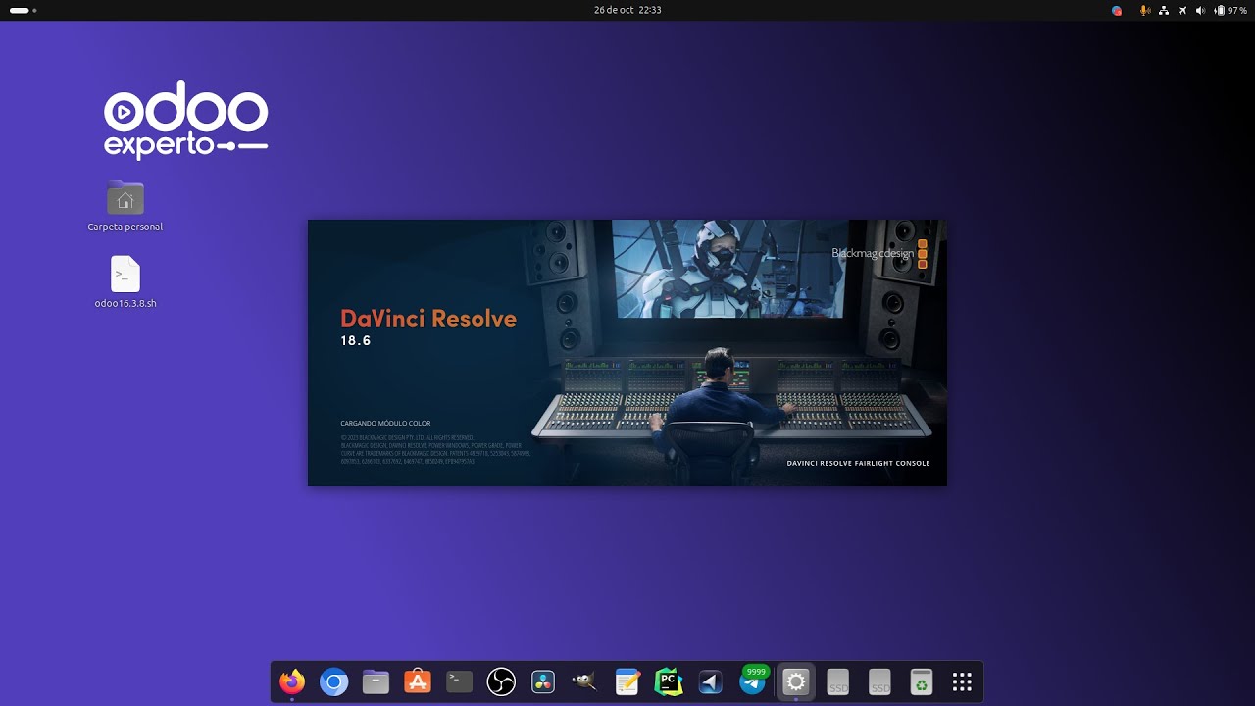Open the clock showing 26 de oct 22:33
Image resolution: width=1255 pixels, height=706 pixels.
[x=627, y=10]
